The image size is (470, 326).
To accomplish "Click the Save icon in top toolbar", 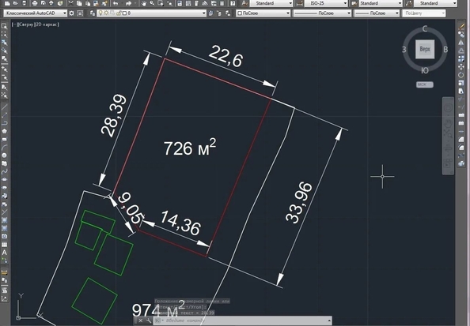I will [25, 3].
